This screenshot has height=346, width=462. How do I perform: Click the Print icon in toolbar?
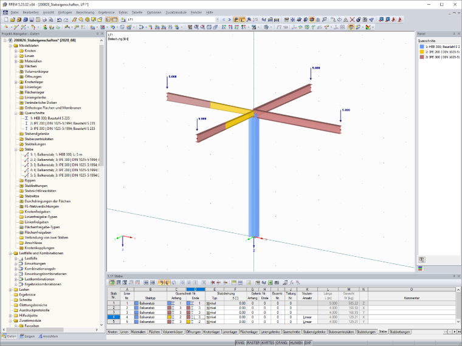(44, 19)
